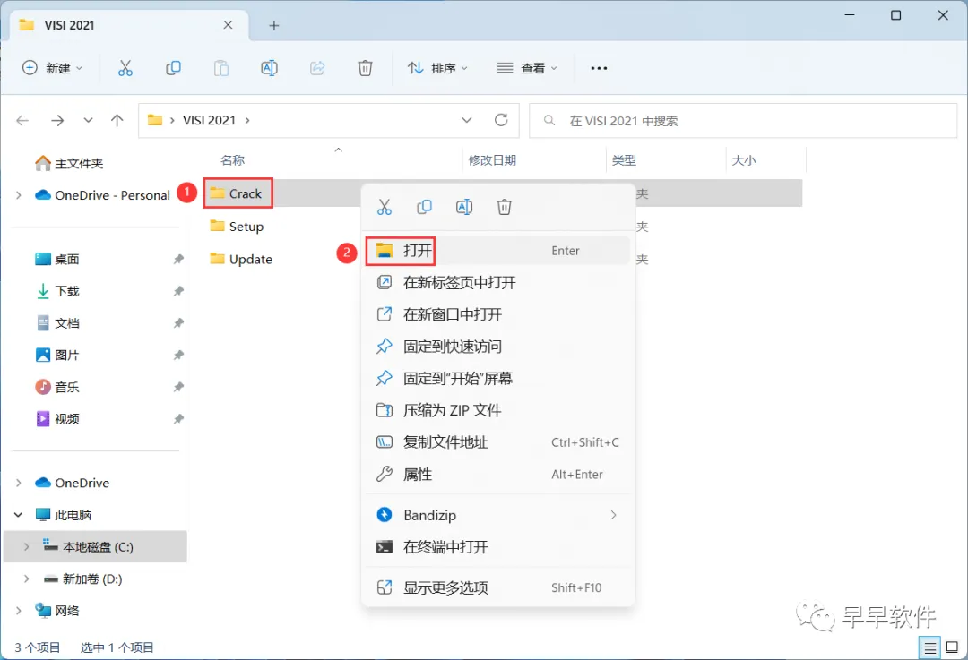This screenshot has width=968, height=660.
Task: Select 本地磁盘 (C:) in the sidebar
Action: point(95,547)
